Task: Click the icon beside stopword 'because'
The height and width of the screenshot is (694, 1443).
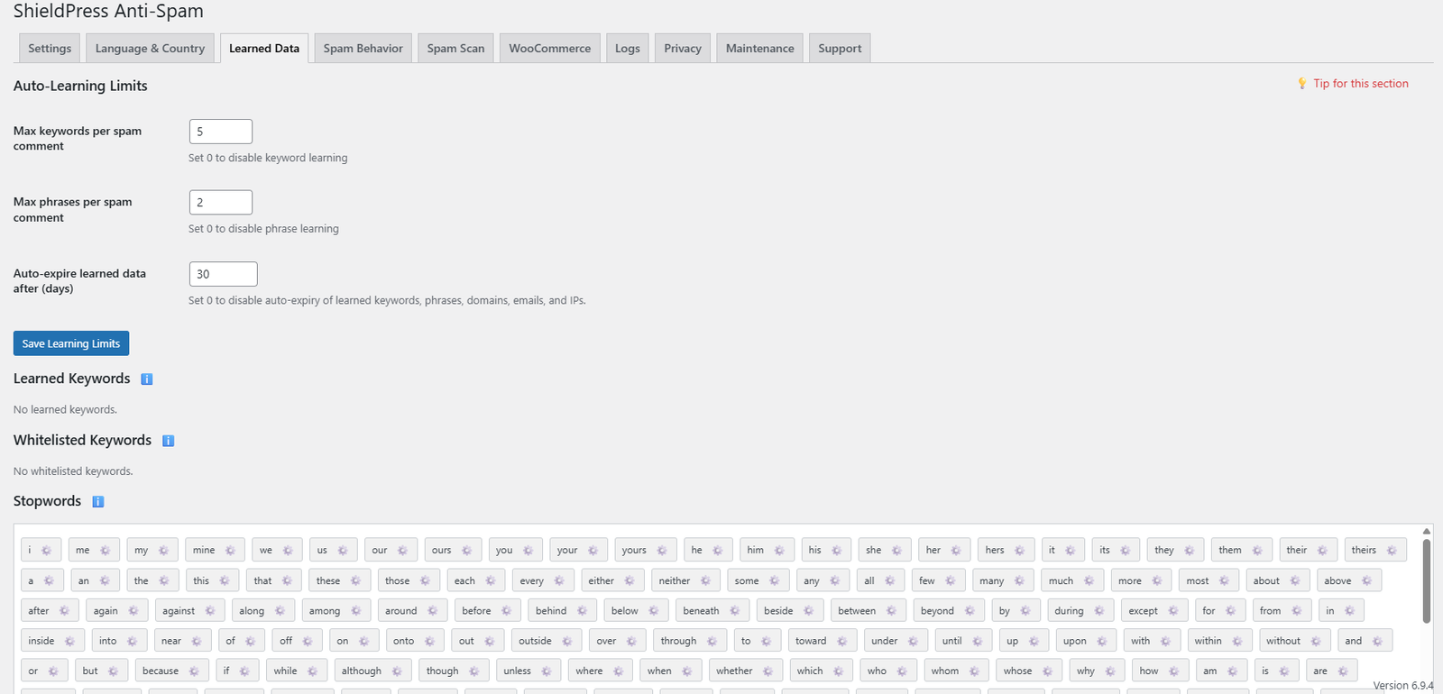Action: tap(194, 671)
